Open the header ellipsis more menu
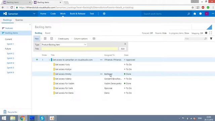The image size is (215, 121). (213, 13)
